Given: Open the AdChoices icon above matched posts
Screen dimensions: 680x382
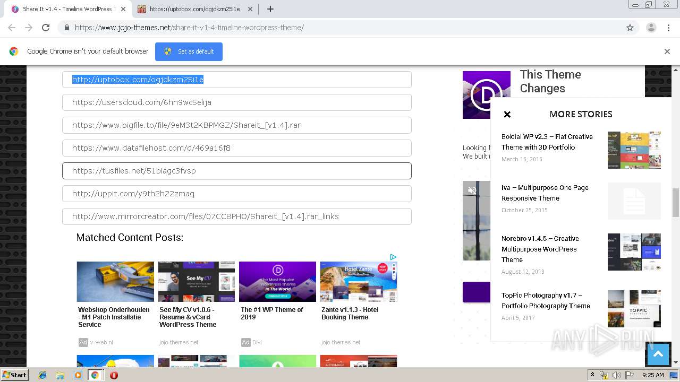Looking at the screenshot, I should 393,257.
